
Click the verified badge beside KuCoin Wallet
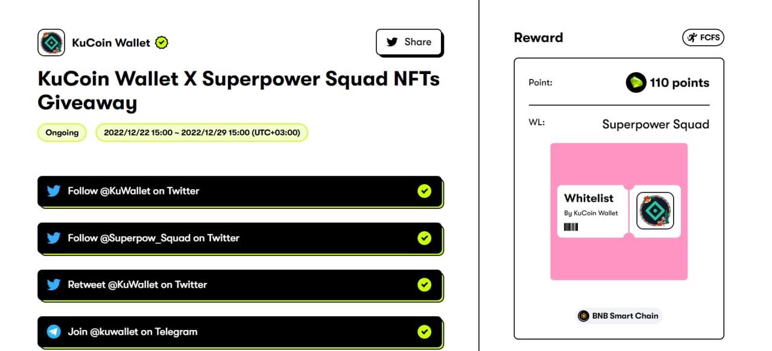coord(162,43)
